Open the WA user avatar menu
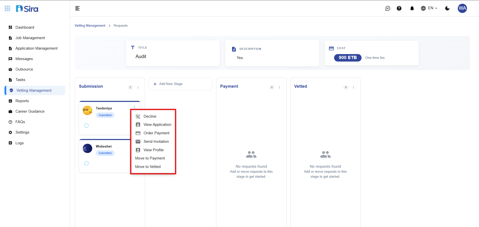Viewport: 479px width, 227px height. [x=462, y=8]
